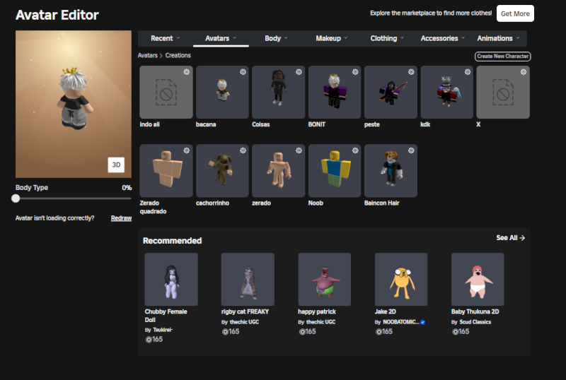Switch to the Clothing tab
566x380 pixels.
point(387,38)
